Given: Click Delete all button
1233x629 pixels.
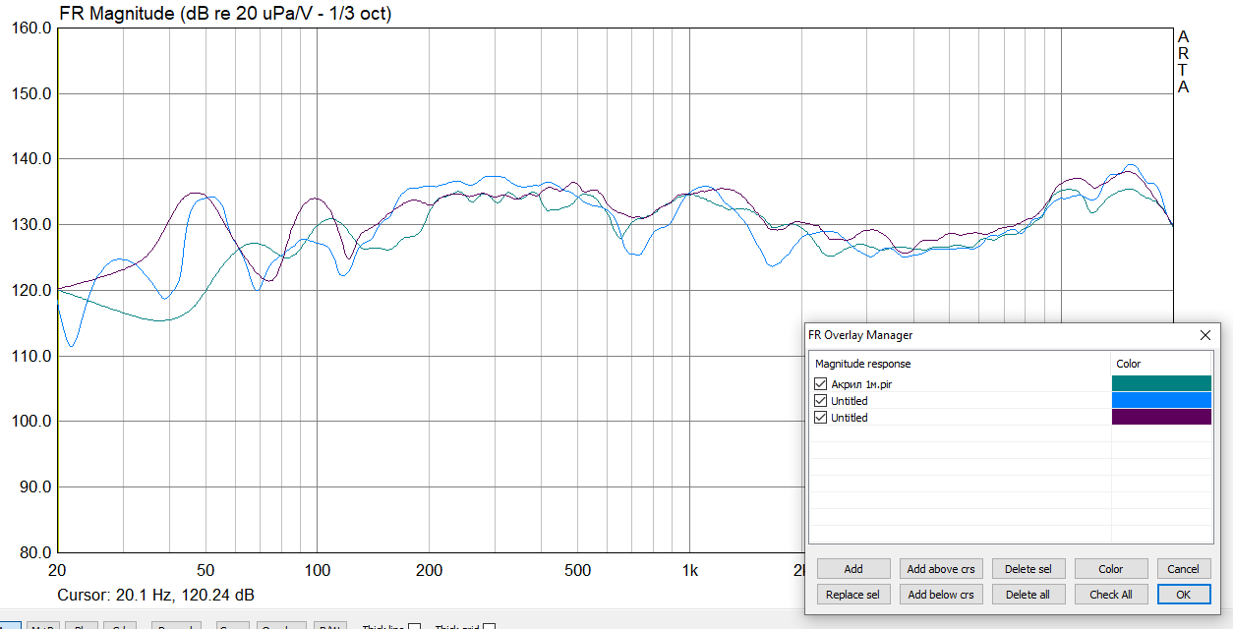Looking at the screenshot, I should pos(1028,595).
